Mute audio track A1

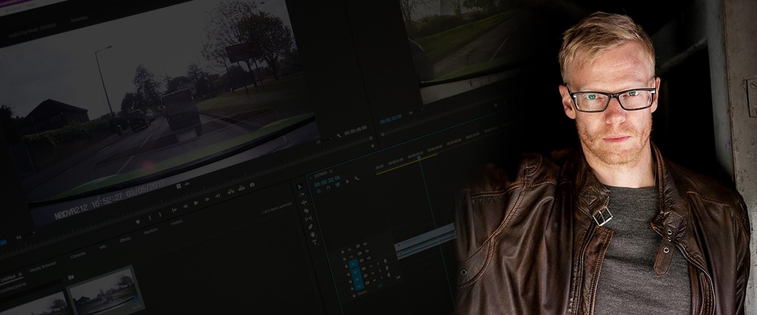click(371, 266)
